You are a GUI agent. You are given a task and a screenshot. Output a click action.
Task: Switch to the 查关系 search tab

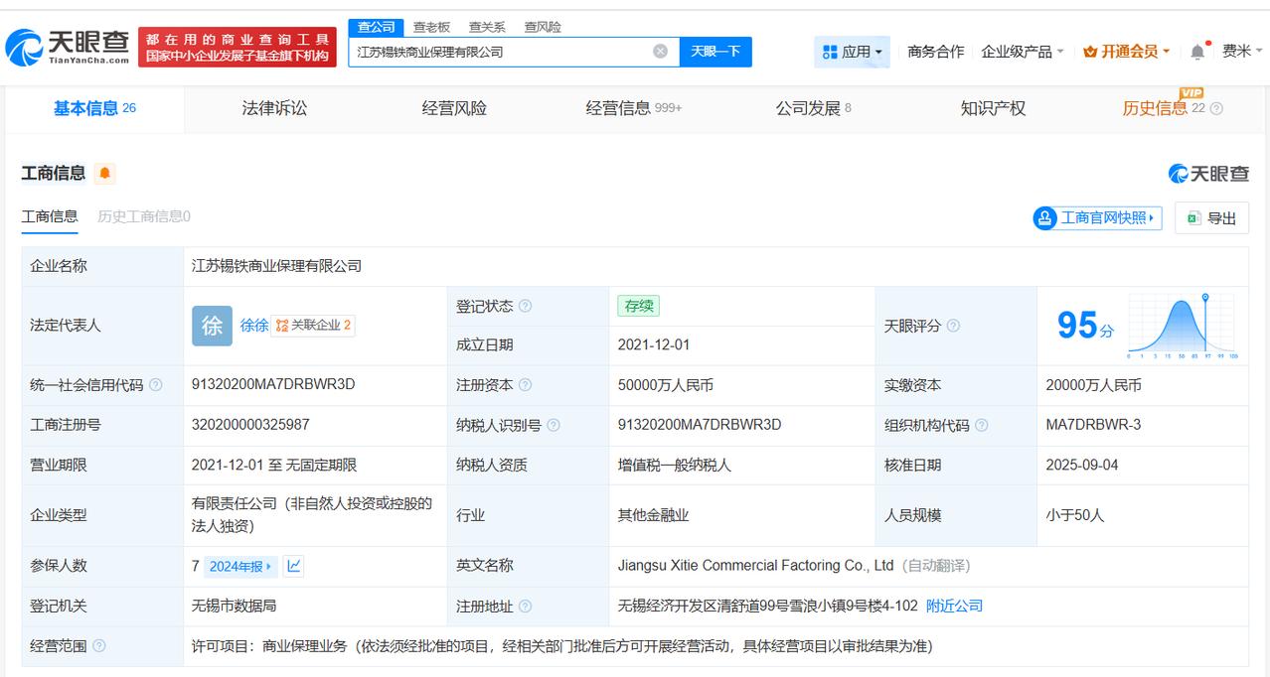tap(487, 27)
